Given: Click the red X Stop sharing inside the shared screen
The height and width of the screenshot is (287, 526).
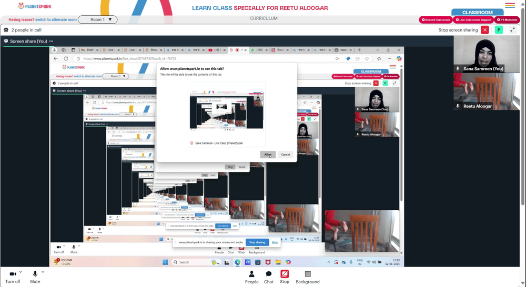Looking at the screenshot, I should point(376,83).
